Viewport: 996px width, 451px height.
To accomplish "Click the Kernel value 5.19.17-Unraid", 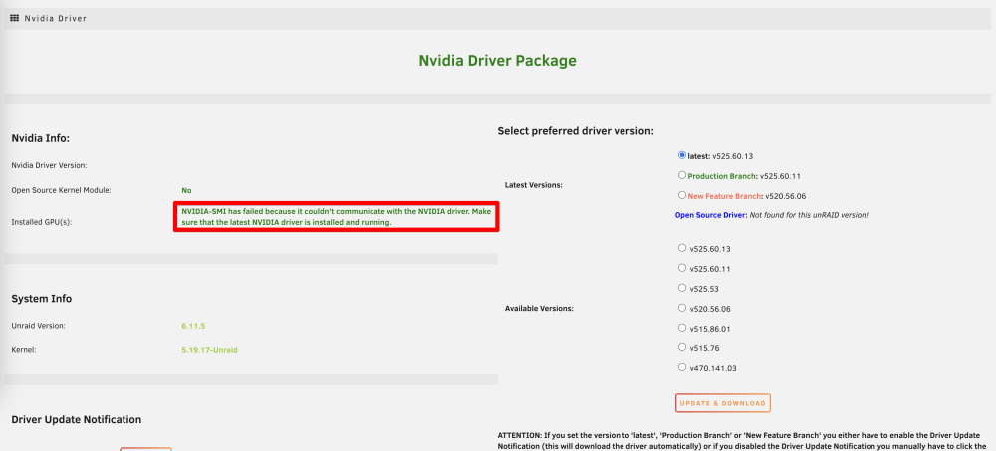I will point(209,350).
